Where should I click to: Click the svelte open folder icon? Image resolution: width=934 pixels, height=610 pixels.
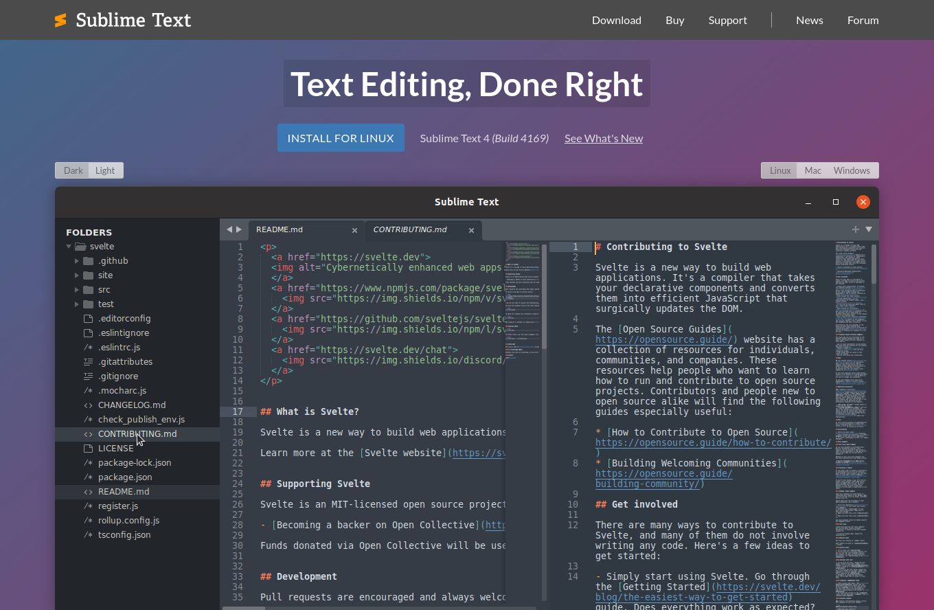click(x=80, y=247)
